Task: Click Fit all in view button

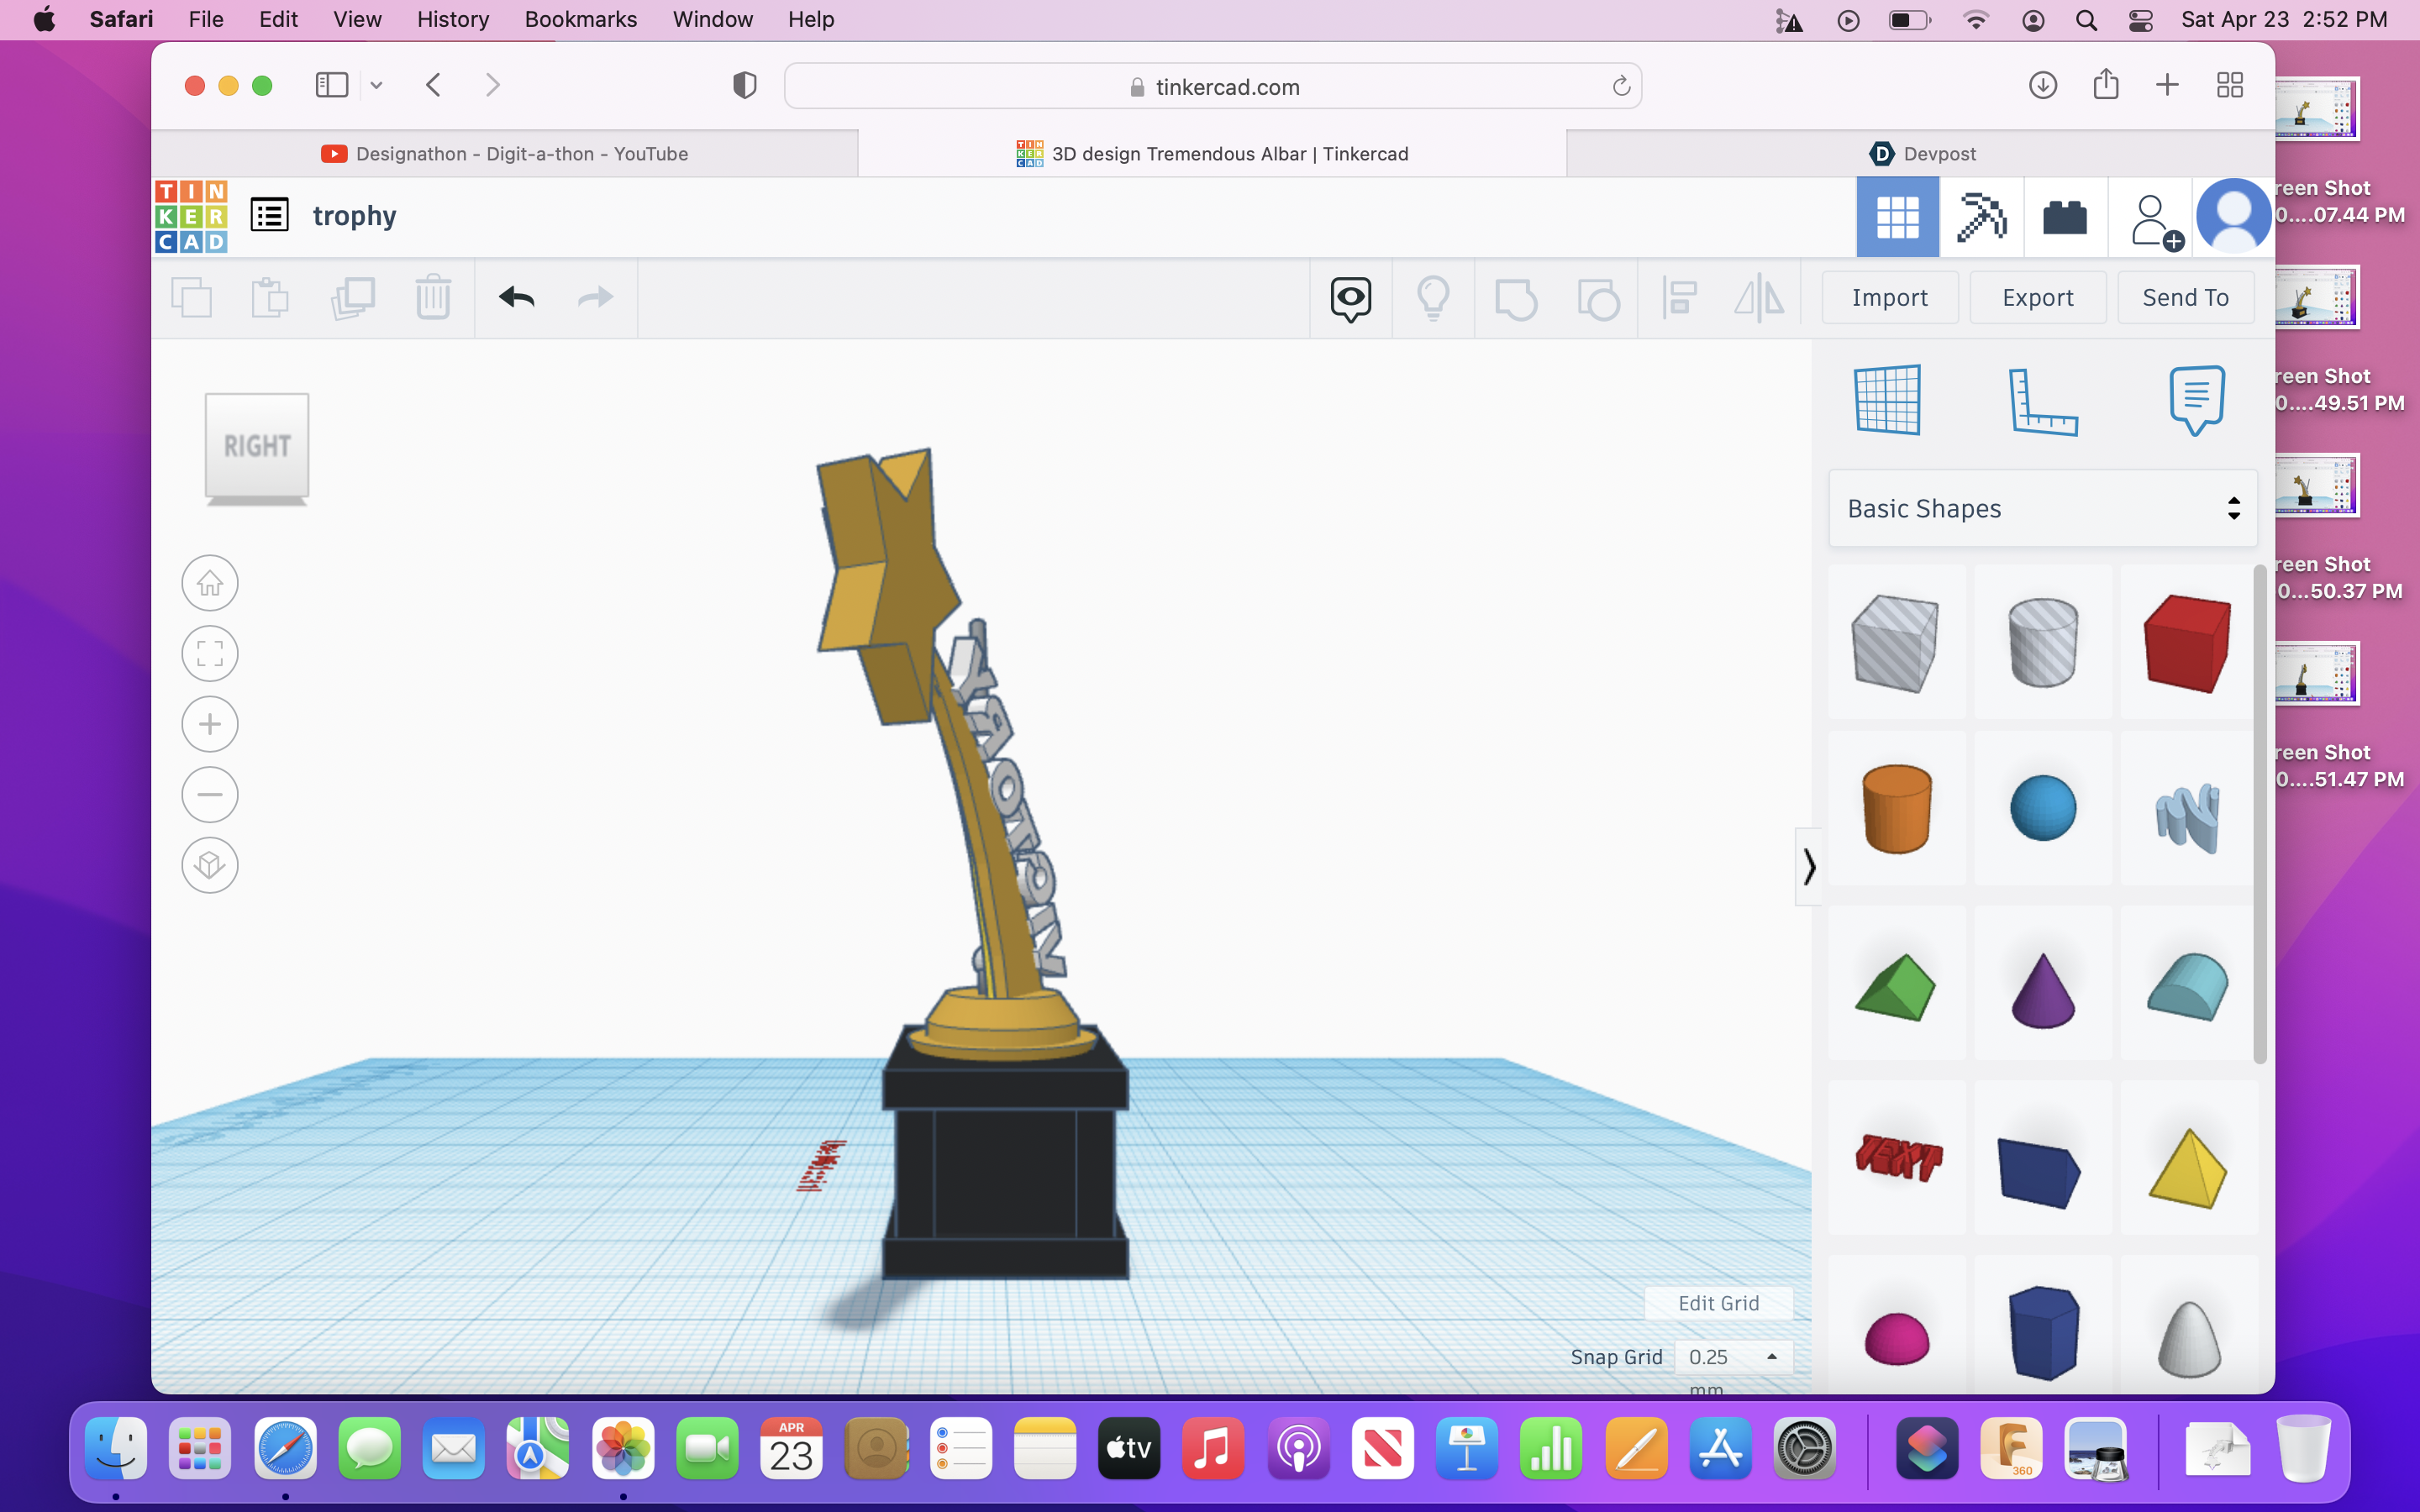Action: [x=210, y=654]
